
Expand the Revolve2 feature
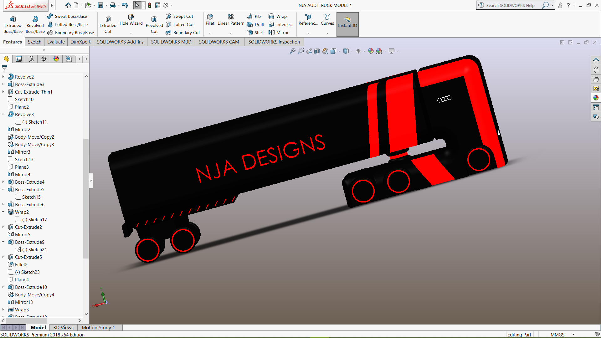coord(3,77)
